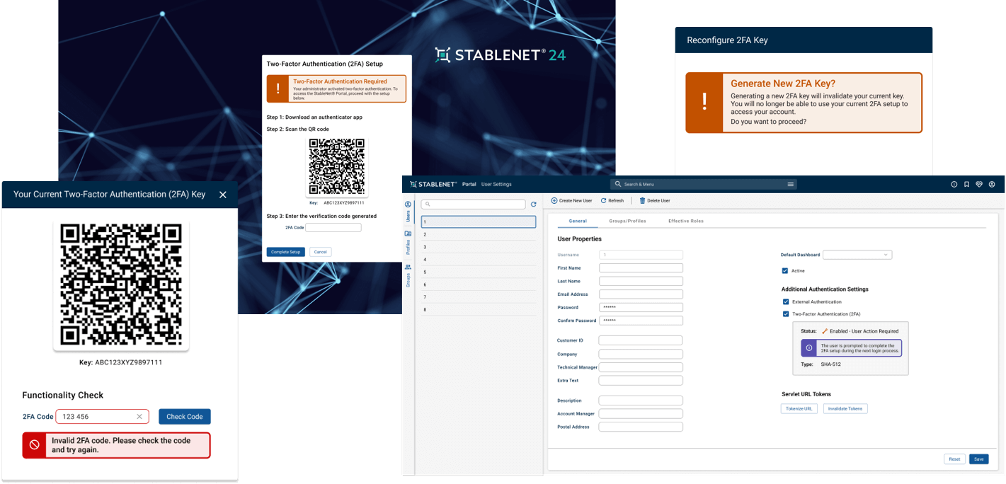The height and width of the screenshot is (484, 1006).
Task: Click the warning icon in Generate New 2FA Key banner
Action: pyautogui.click(x=704, y=103)
